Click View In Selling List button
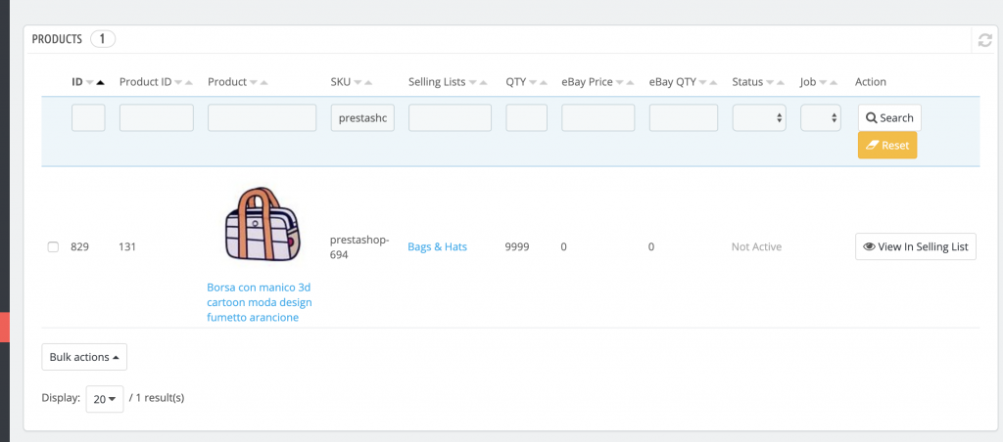This screenshot has height=442, width=1003. 916,246
